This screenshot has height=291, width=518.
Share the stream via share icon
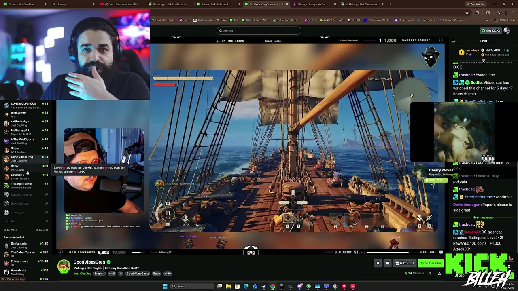click(430, 273)
